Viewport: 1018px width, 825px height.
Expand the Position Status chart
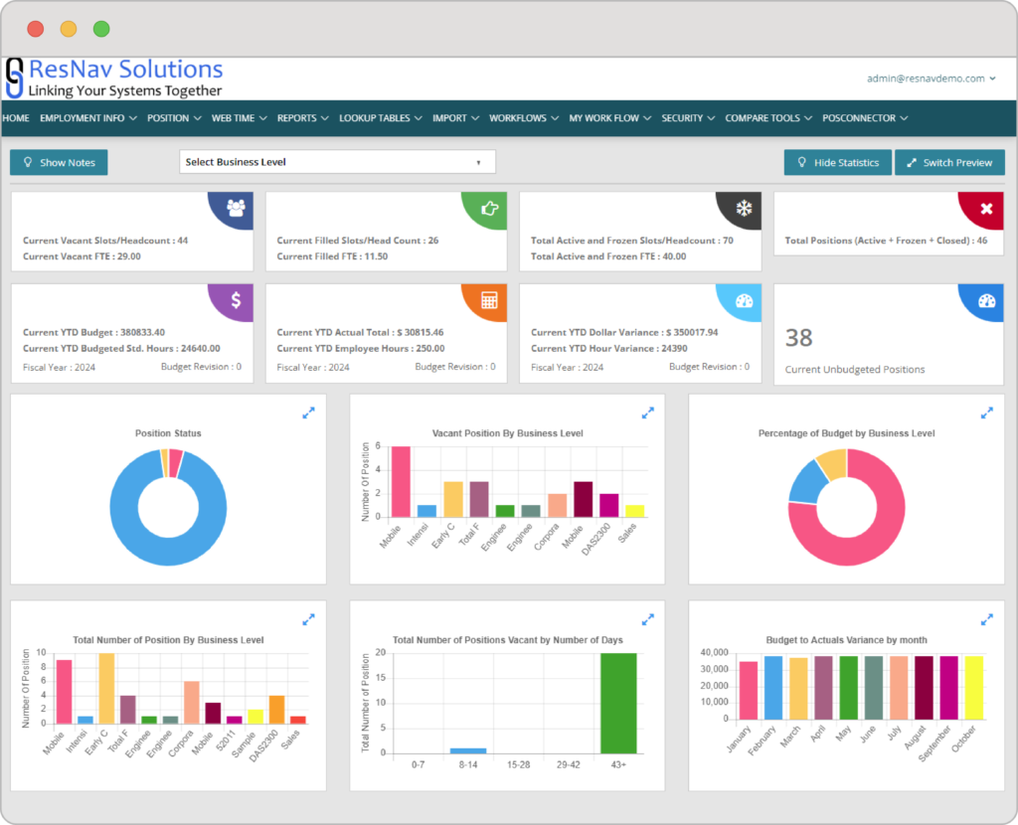[308, 412]
